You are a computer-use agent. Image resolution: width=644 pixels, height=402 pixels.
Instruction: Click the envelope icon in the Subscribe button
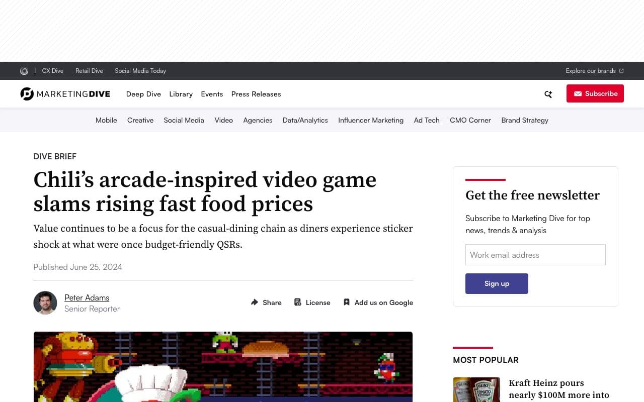[578, 93]
